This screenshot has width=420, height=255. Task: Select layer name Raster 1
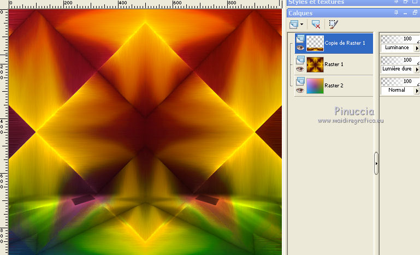tap(334, 64)
